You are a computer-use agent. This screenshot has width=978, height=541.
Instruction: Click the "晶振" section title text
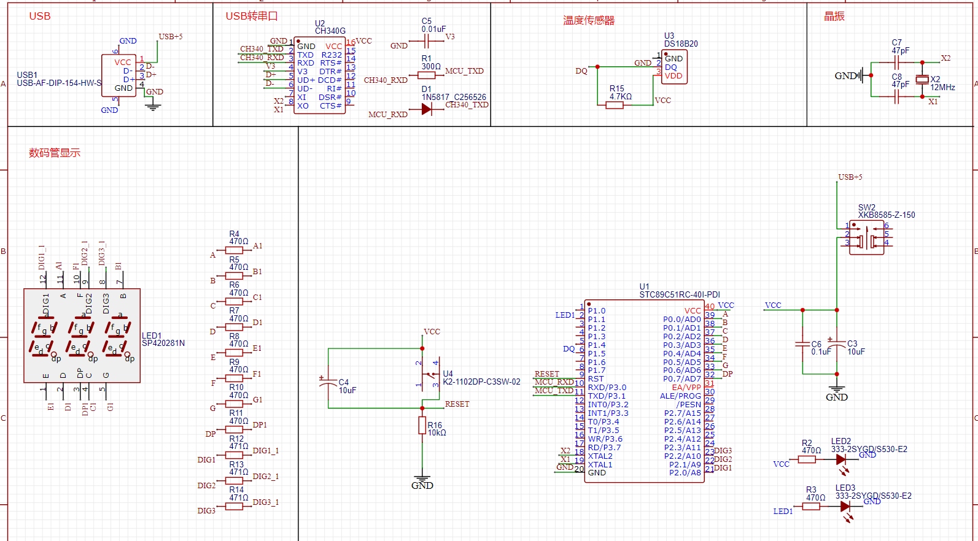click(x=834, y=17)
